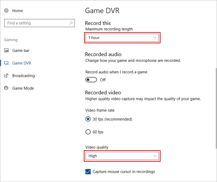Select the 30 fps (recommended) option

(x=88, y=119)
